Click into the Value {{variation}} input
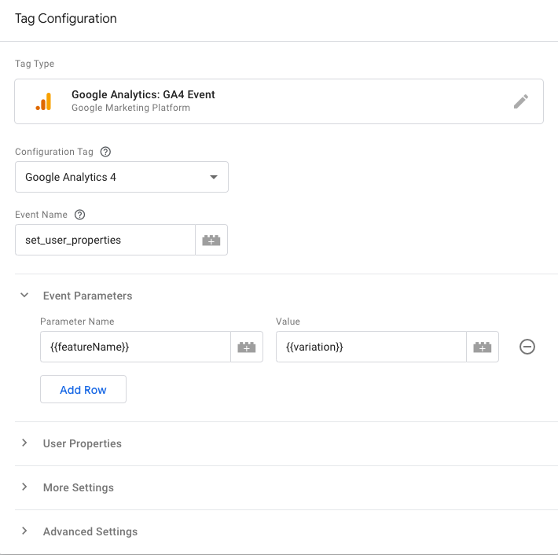 (x=370, y=347)
